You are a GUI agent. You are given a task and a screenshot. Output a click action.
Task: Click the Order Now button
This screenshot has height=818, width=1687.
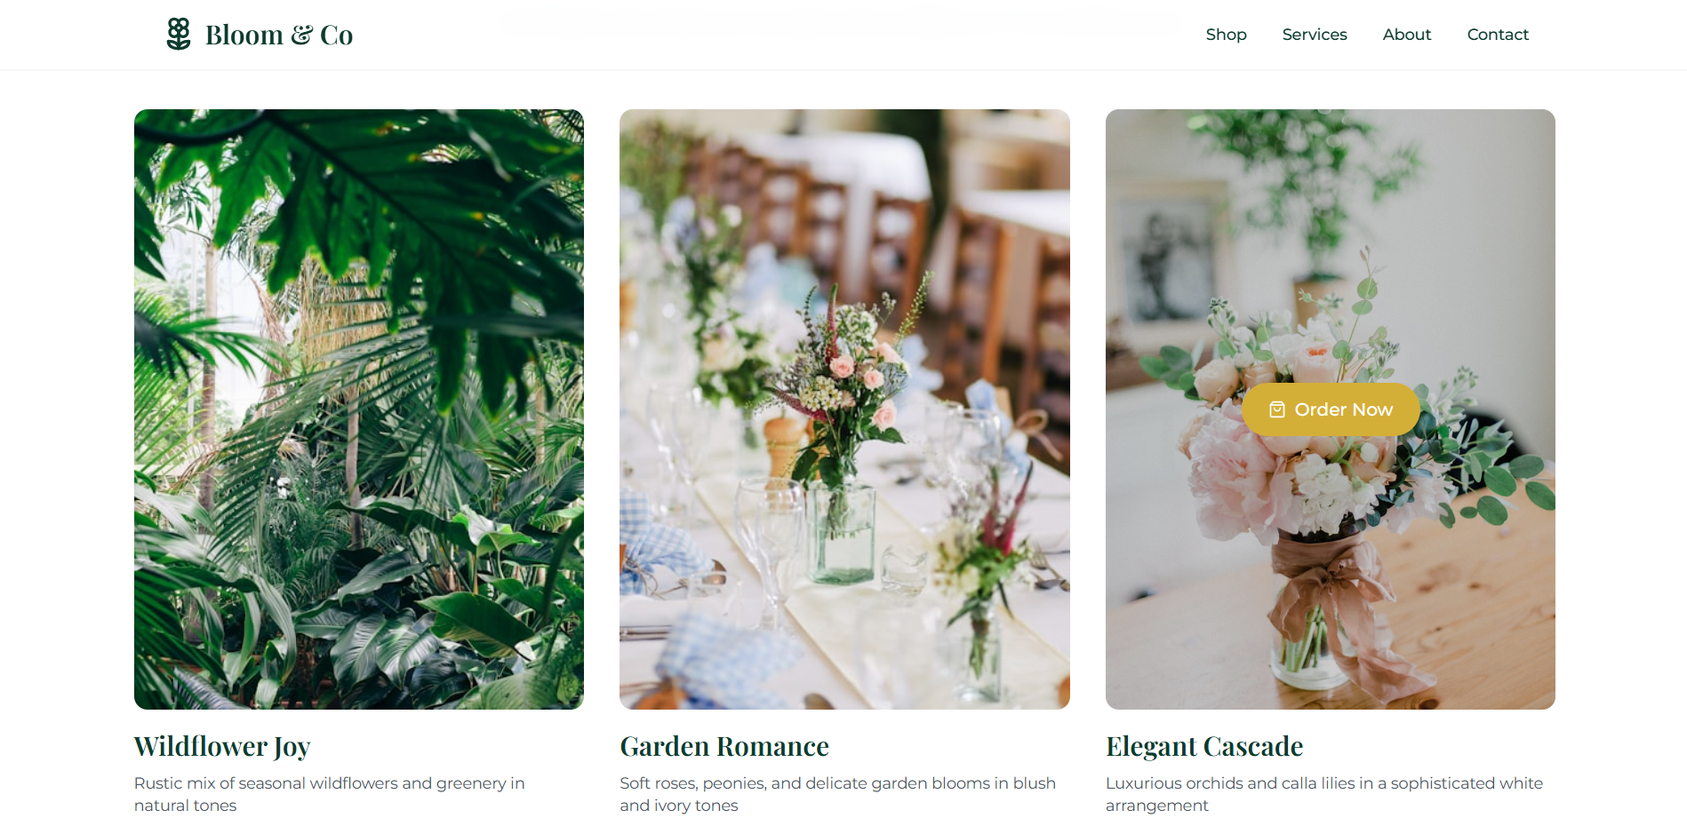pyautogui.click(x=1331, y=409)
